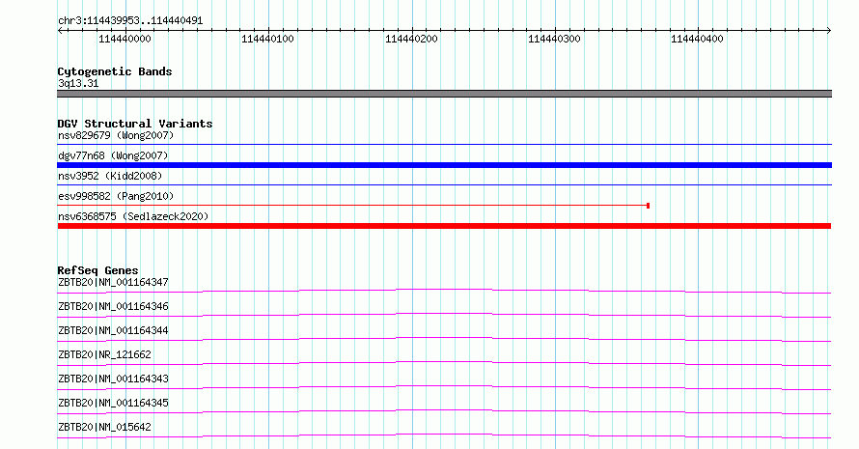Click the nsv6368575 (Sedlazeck2020) variant label
The height and width of the screenshot is (449, 859).
(133, 216)
